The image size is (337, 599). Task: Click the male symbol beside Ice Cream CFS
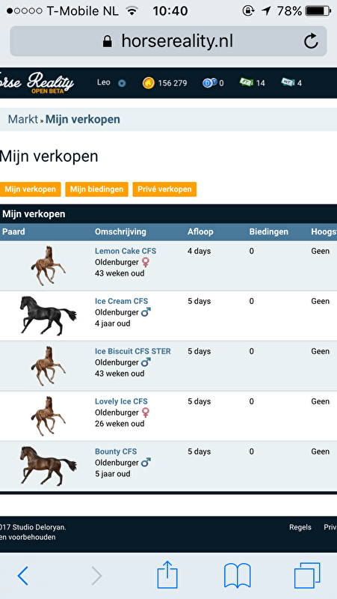pos(146,312)
